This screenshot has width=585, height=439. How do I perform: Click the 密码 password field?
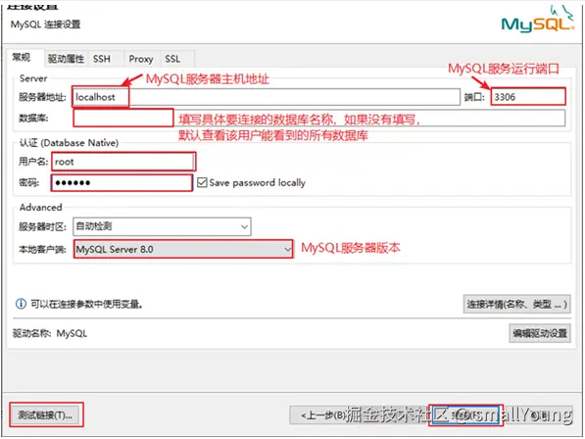click(122, 183)
